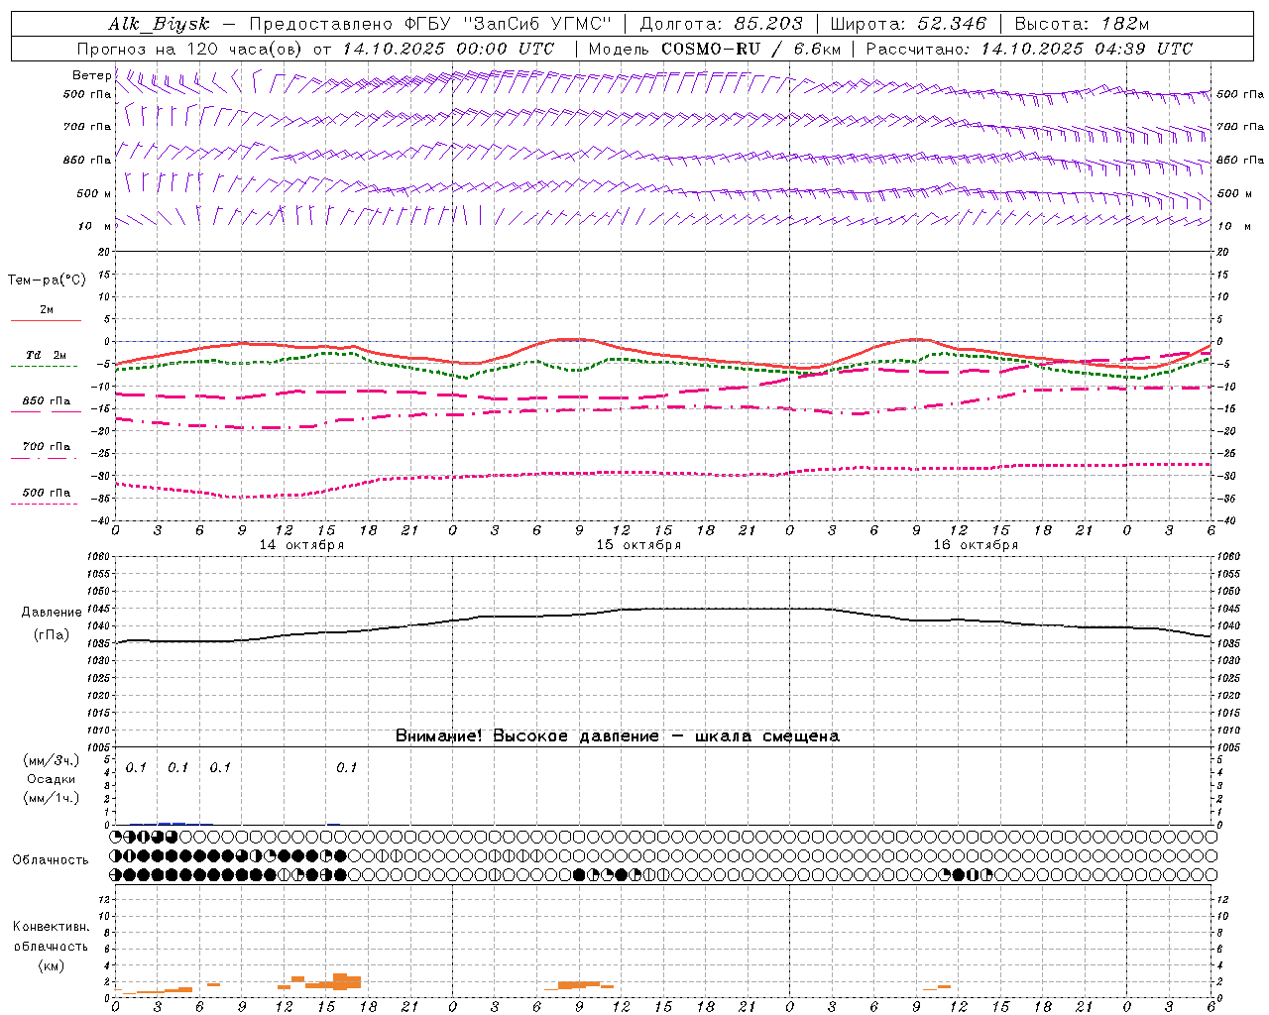Click the Тем-ра(°C) temperature axis label

click(47, 281)
